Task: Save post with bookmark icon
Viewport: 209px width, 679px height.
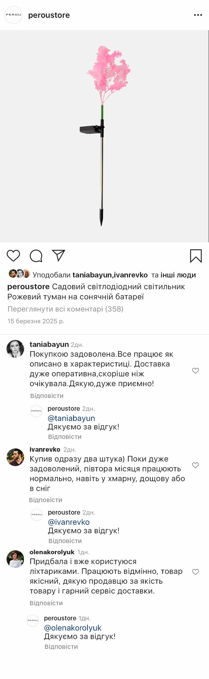Action: tap(196, 256)
